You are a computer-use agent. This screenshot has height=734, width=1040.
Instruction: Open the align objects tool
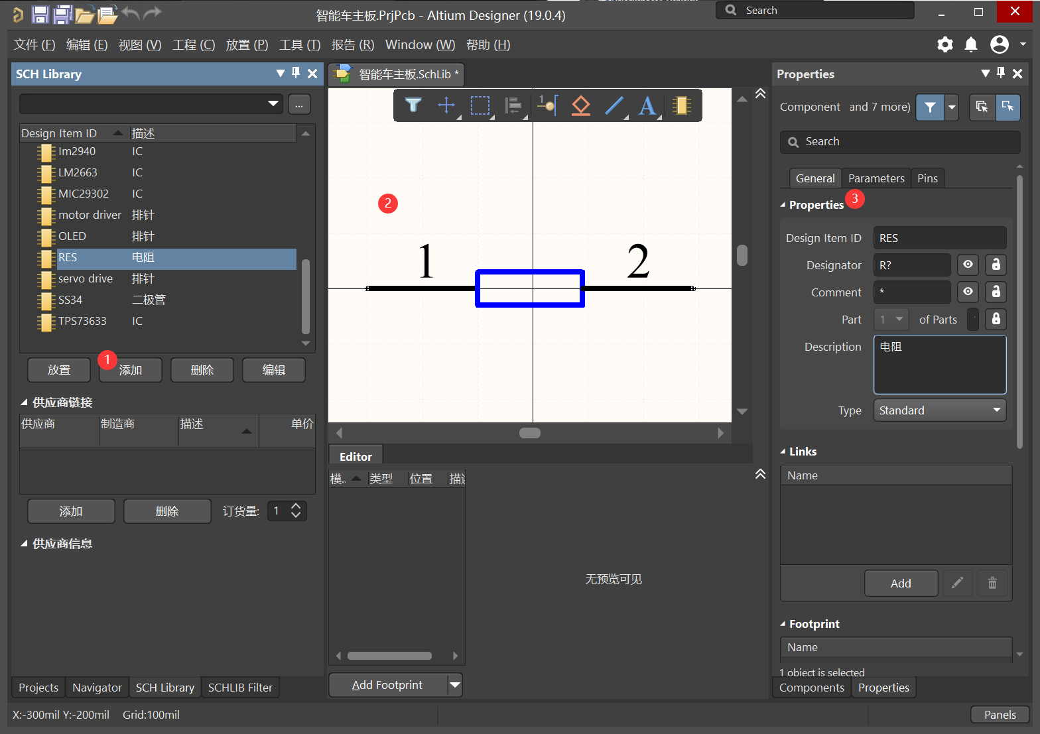[513, 105]
